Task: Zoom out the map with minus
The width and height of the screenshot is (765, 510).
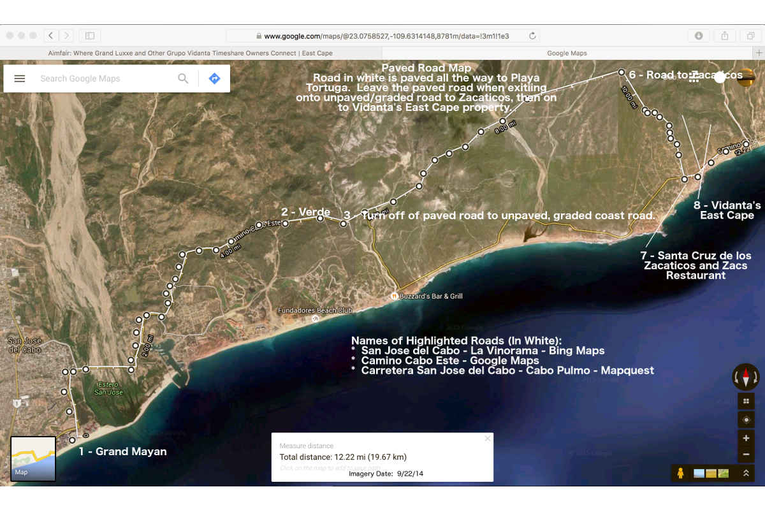Action: pos(746,455)
